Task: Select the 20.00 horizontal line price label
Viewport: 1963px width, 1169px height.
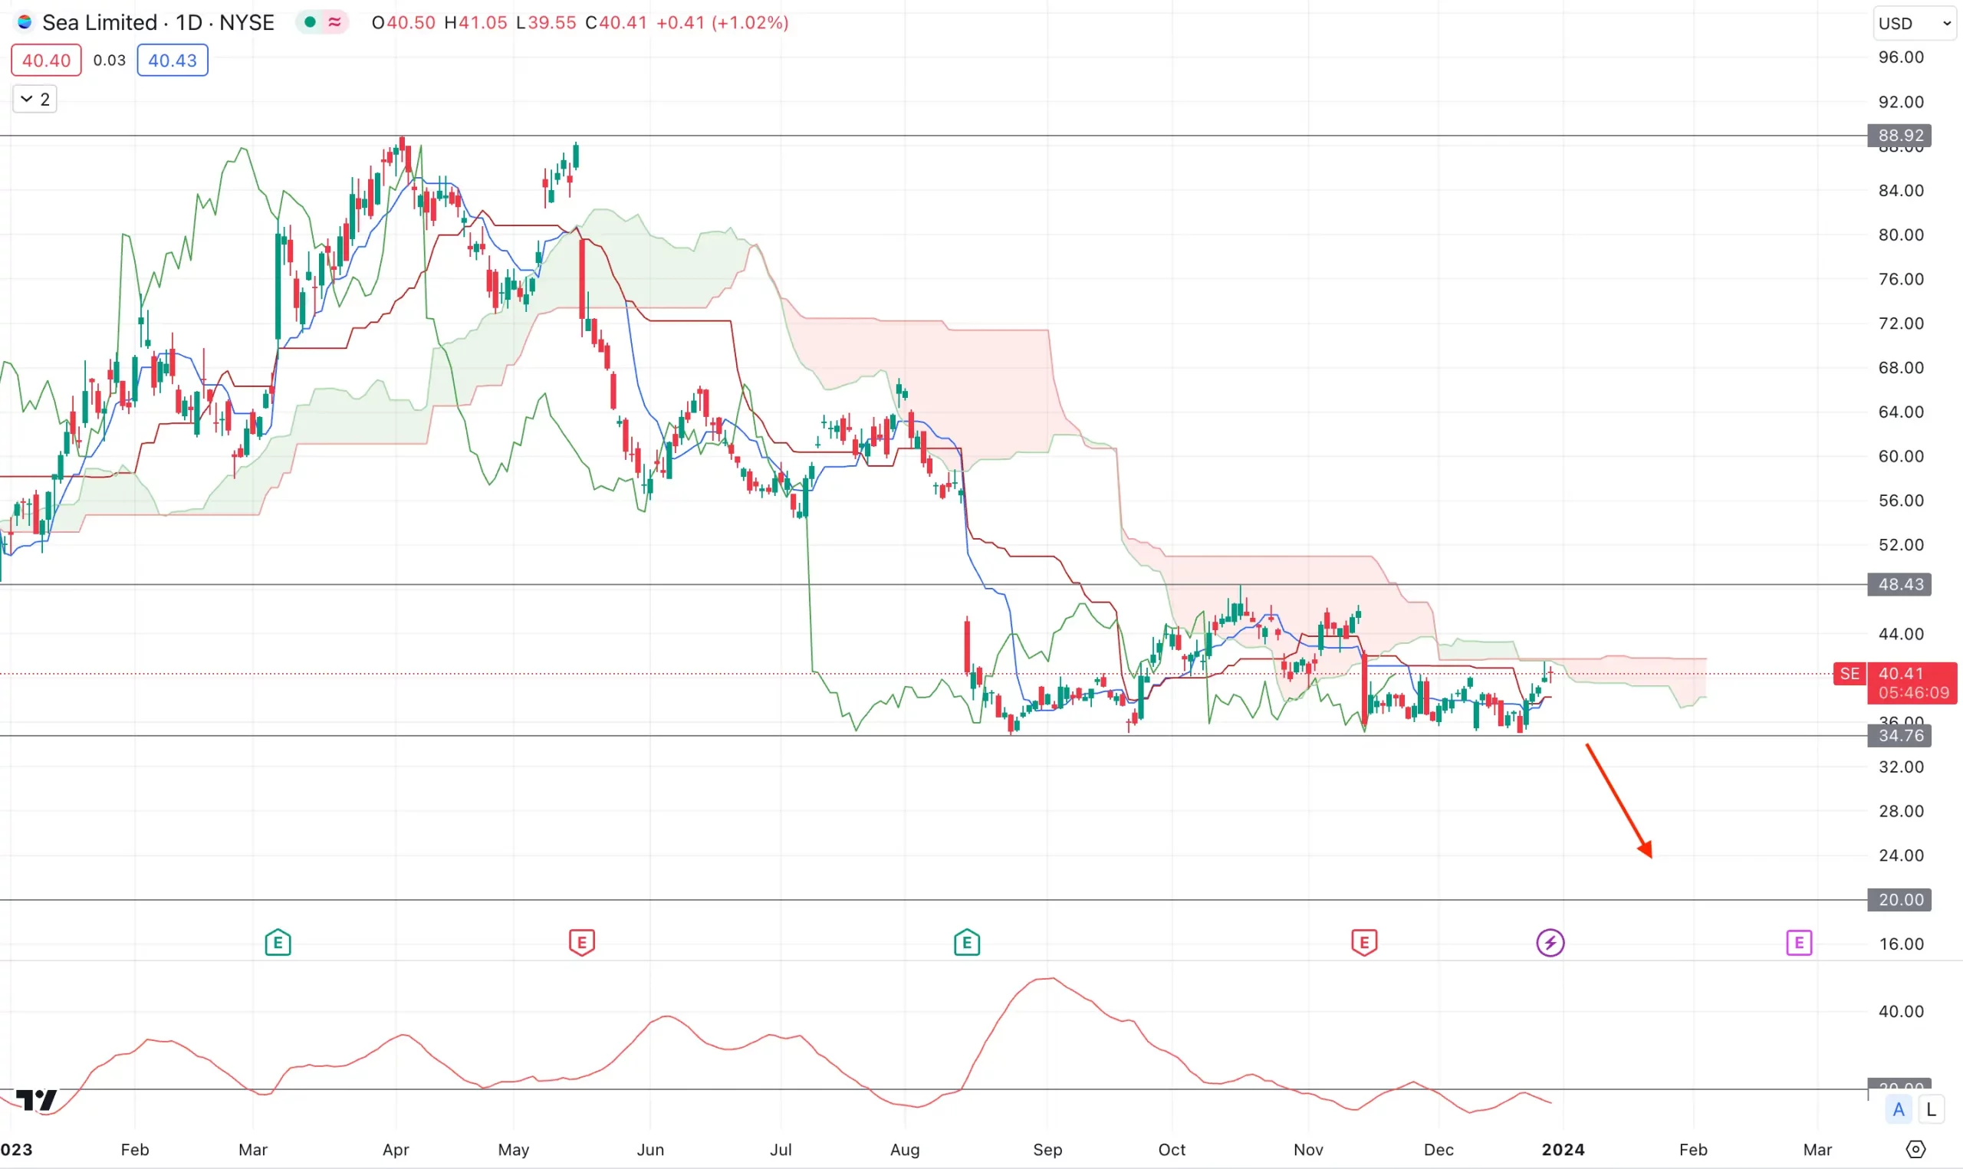Action: (x=1899, y=900)
